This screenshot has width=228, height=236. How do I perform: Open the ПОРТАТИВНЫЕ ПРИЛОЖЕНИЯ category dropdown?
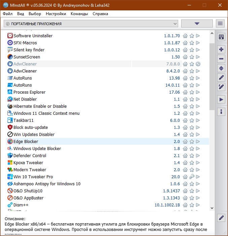[x=91, y=23]
